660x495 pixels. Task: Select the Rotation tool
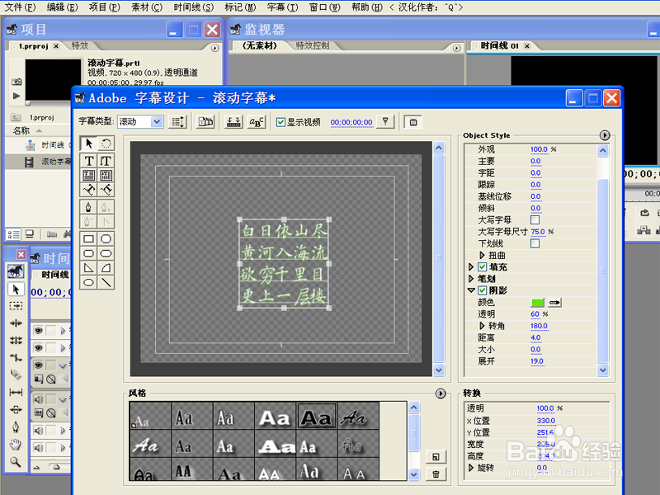pyautogui.click(x=106, y=144)
